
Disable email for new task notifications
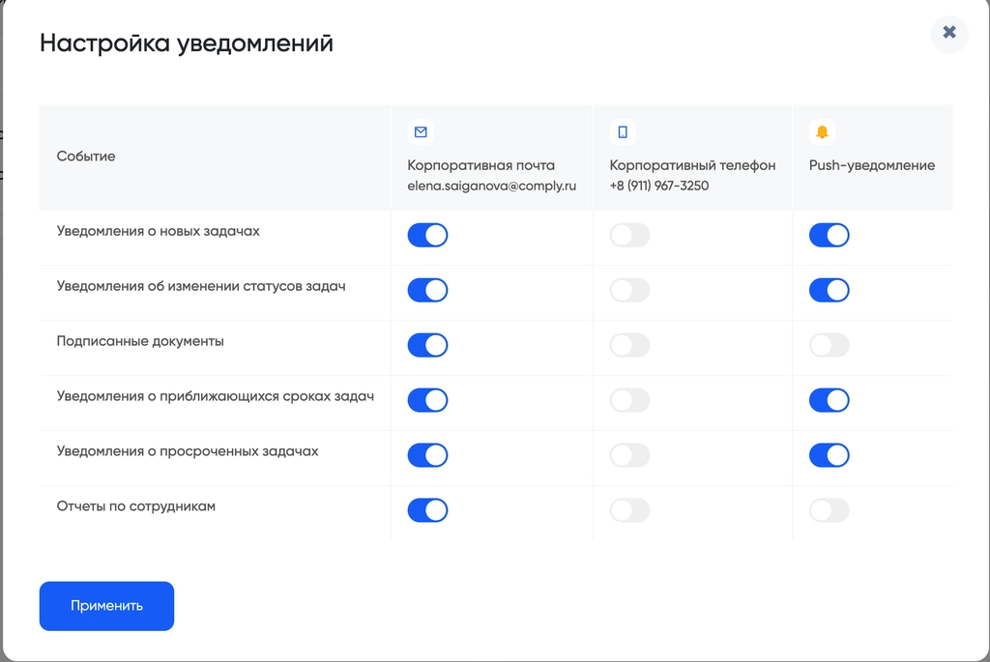(x=427, y=235)
